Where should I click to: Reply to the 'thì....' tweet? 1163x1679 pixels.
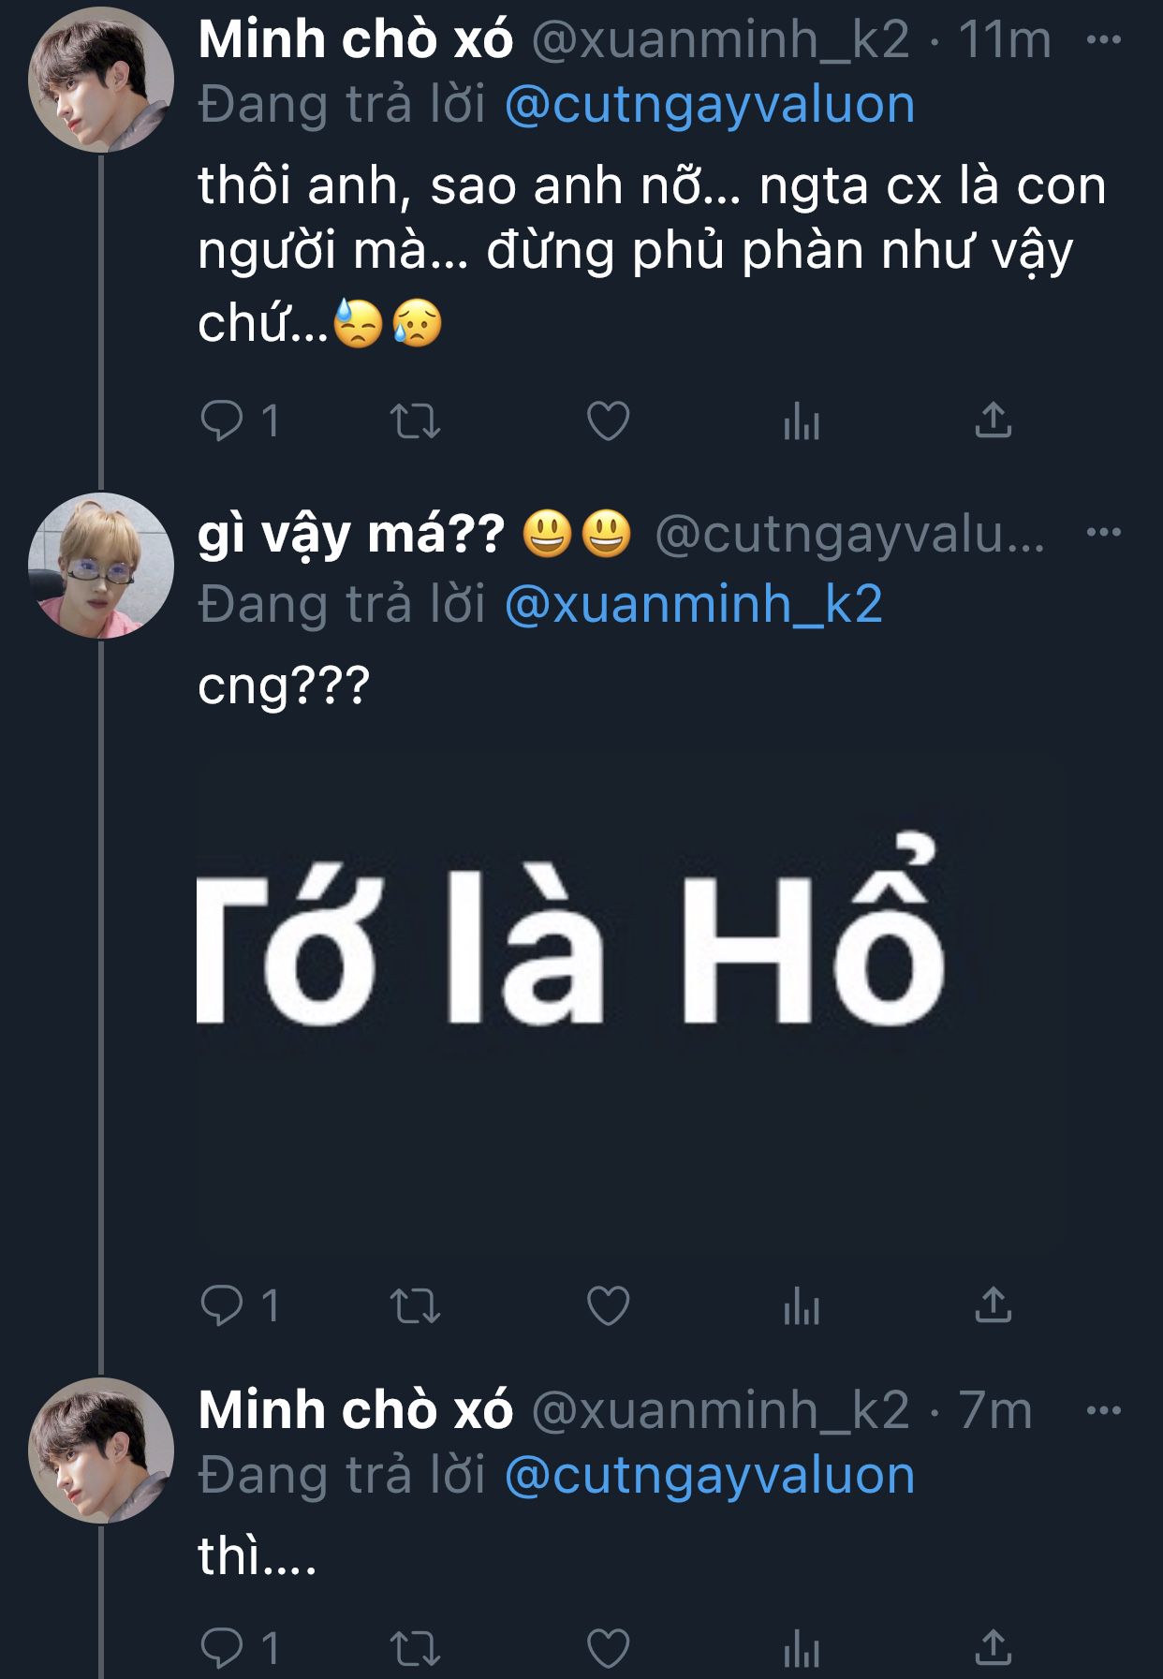(222, 1648)
